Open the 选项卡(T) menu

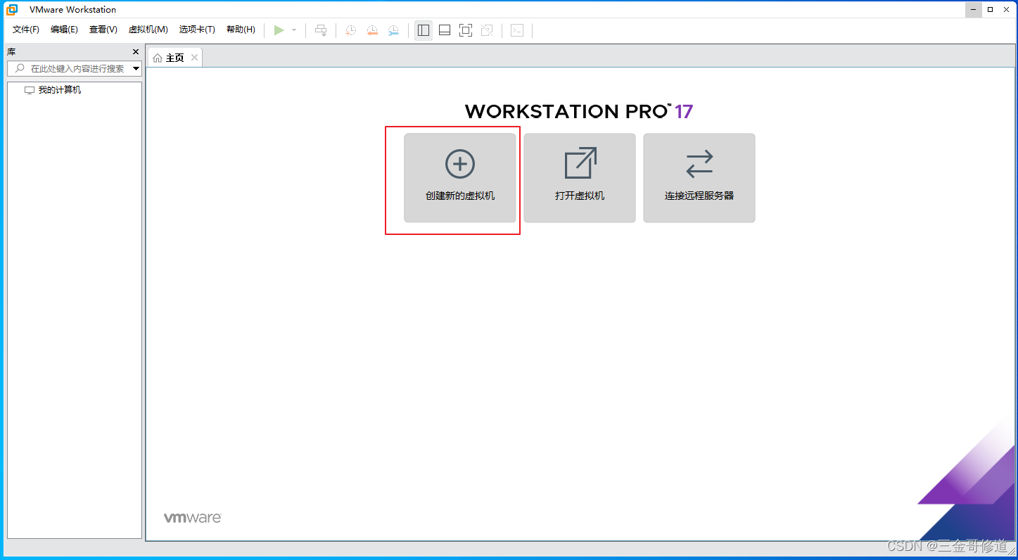click(x=197, y=30)
